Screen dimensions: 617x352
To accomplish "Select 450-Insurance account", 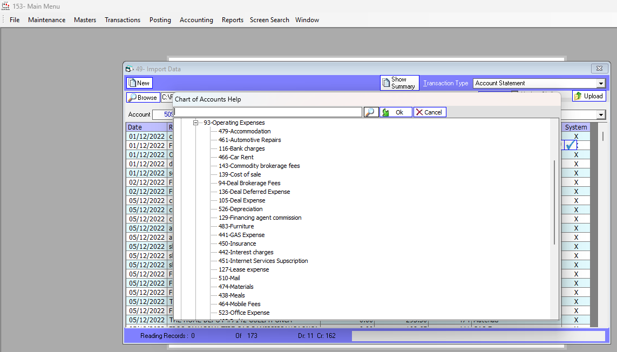I will pos(237,244).
